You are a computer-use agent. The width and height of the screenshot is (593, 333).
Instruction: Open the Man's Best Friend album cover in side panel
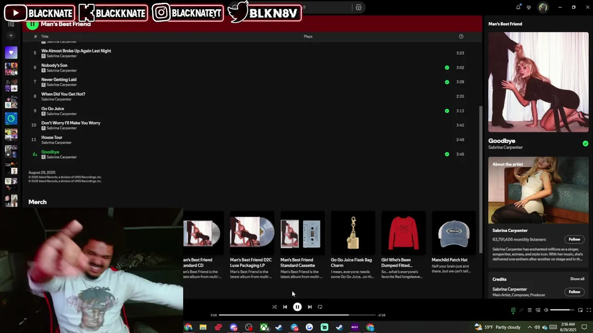(x=538, y=82)
